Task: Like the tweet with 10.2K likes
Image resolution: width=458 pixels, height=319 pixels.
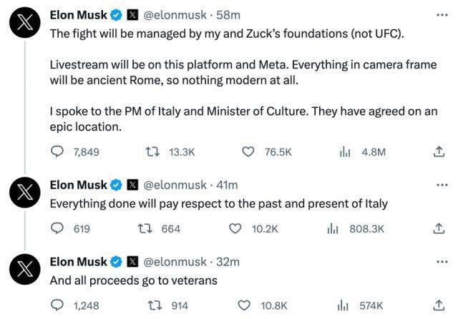Action: tap(235, 228)
